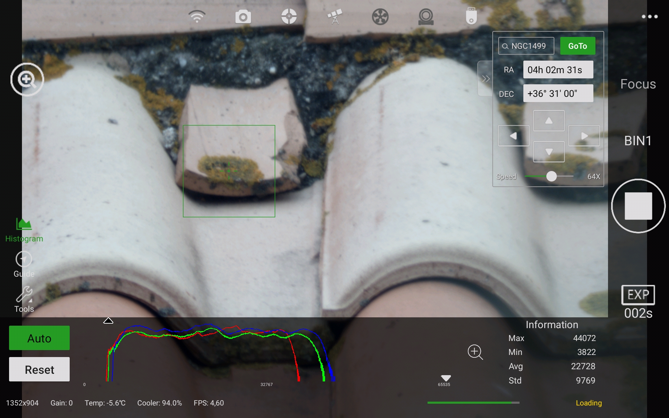Select the NGC1499 search input field
The image size is (669, 418).
[527, 46]
